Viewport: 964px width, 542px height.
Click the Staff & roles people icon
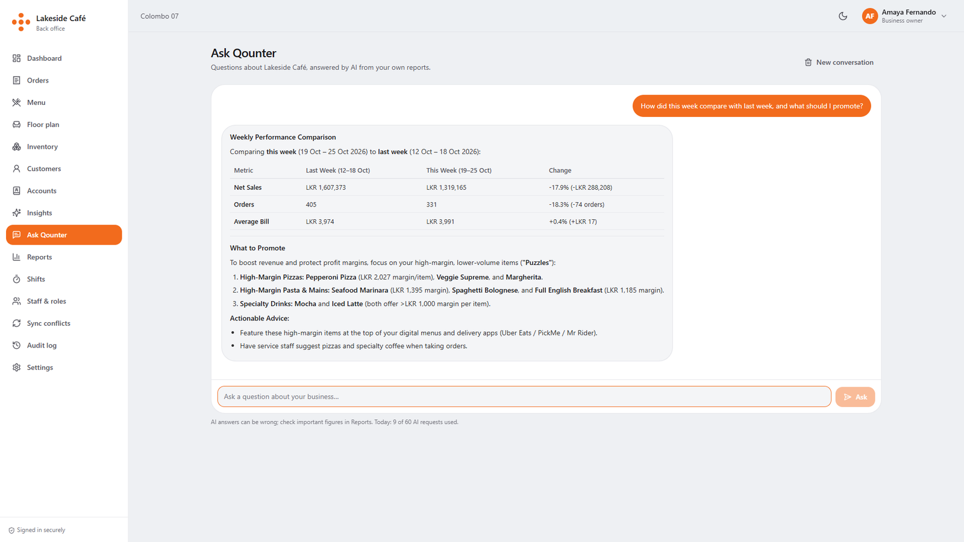pos(16,301)
